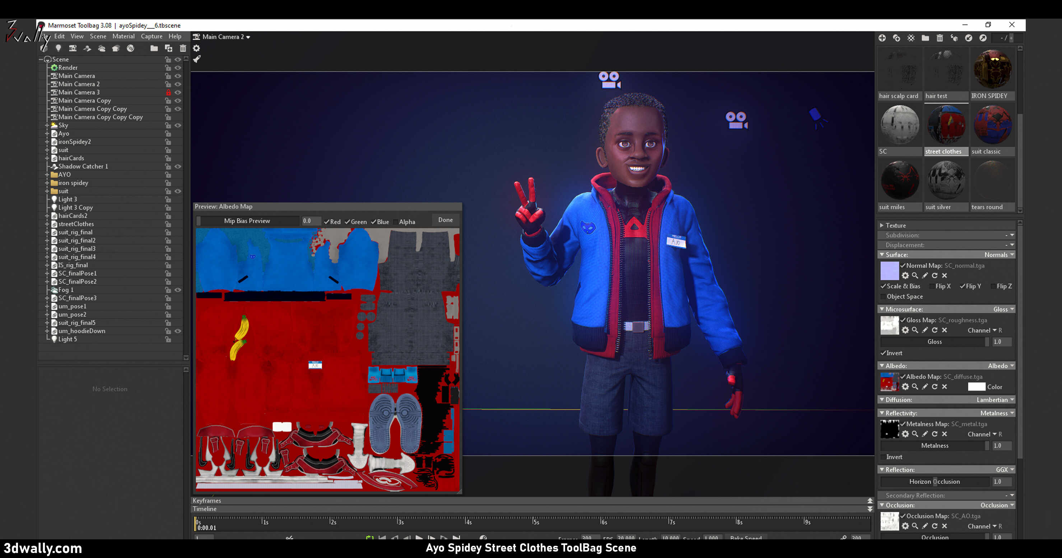Viewport: 1062px width, 558px height.
Task: Uncheck the Alpha channel in Albedo preview
Action: pos(395,222)
